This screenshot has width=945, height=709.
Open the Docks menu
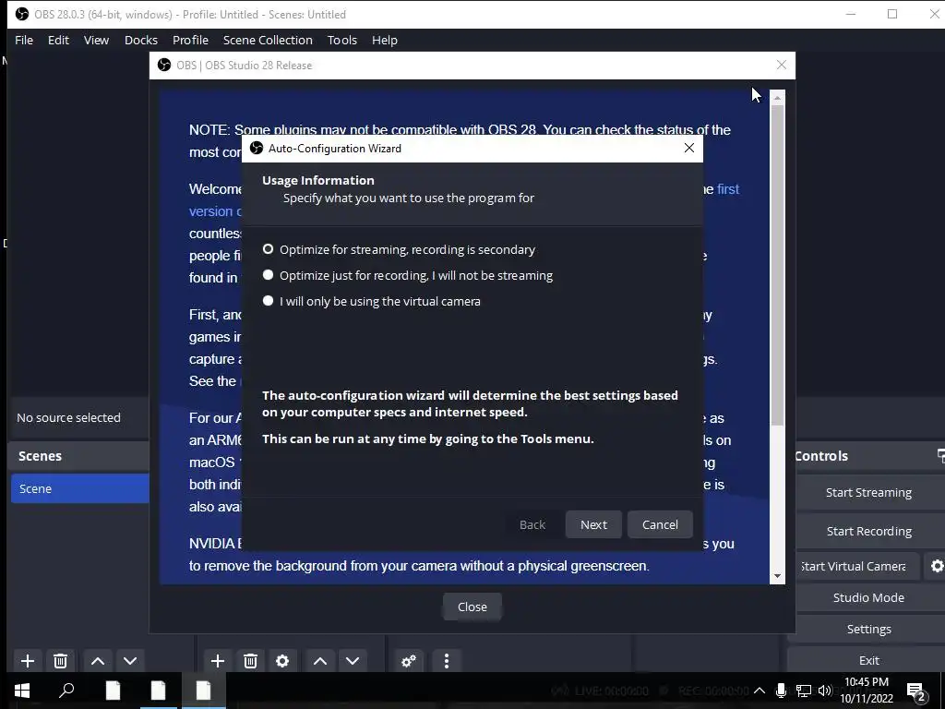click(x=141, y=40)
